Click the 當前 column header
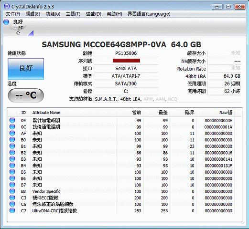This screenshot has height=229, width=249. 130,113
